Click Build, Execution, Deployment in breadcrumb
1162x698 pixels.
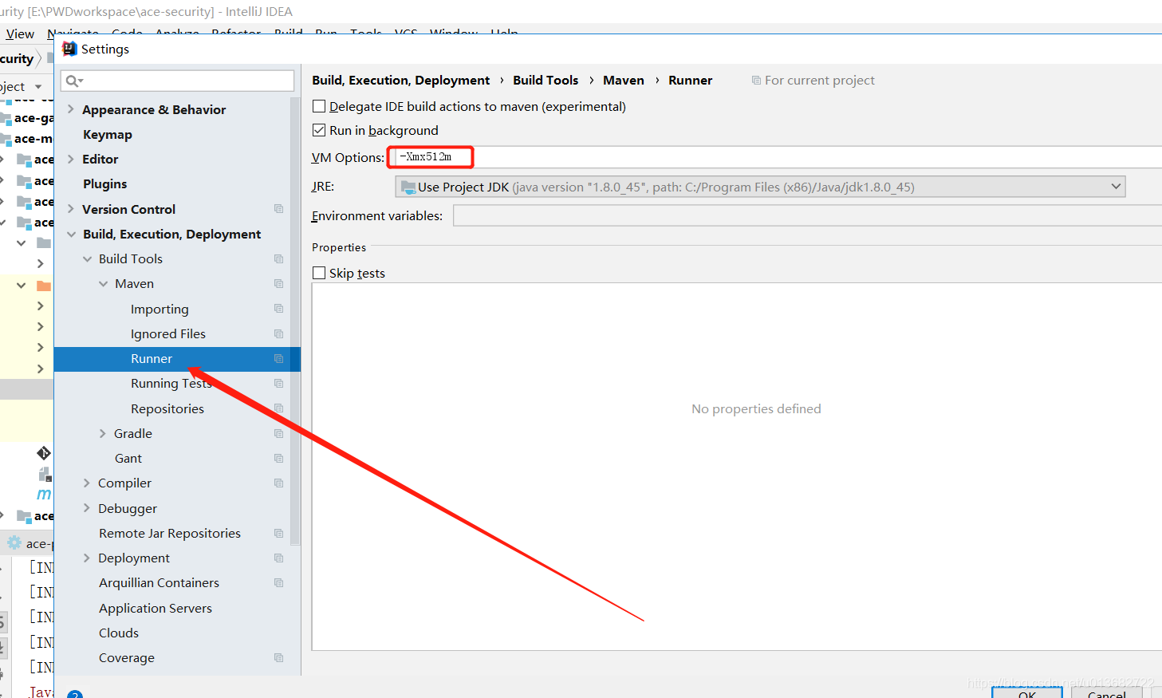[401, 80]
